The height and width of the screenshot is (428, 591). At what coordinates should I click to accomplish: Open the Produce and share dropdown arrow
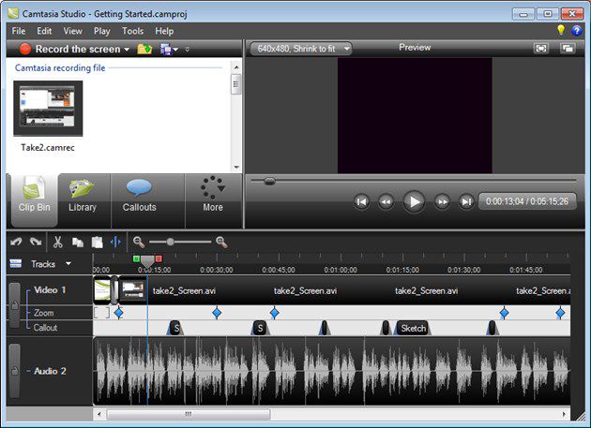pos(175,50)
